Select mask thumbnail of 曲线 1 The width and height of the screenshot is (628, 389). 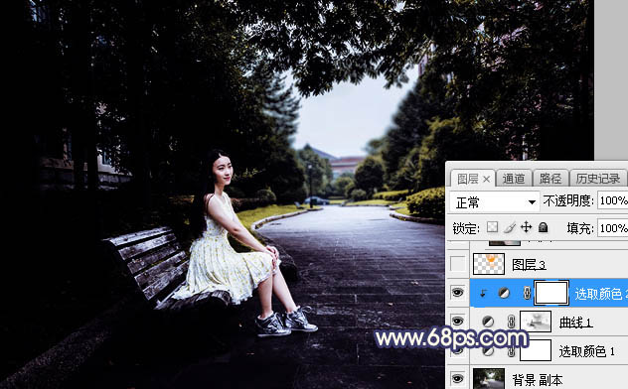[x=536, y=322]
